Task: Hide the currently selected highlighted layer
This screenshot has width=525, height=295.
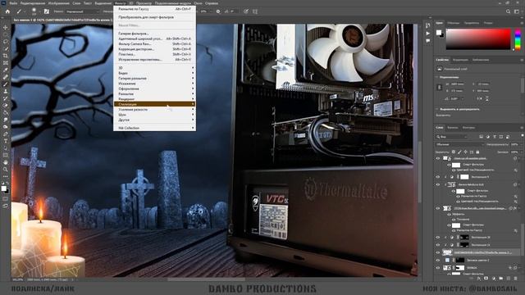Action: point(437,252)
